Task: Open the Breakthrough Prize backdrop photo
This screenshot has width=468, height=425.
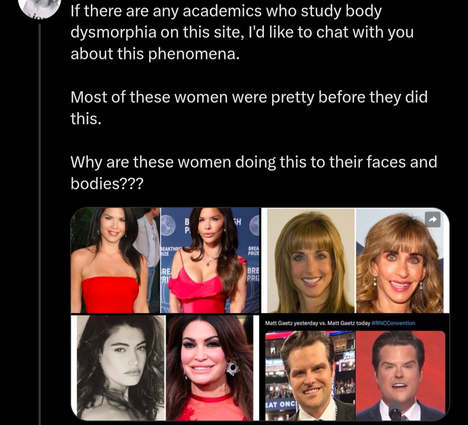Action: click(x=210, y=260)
